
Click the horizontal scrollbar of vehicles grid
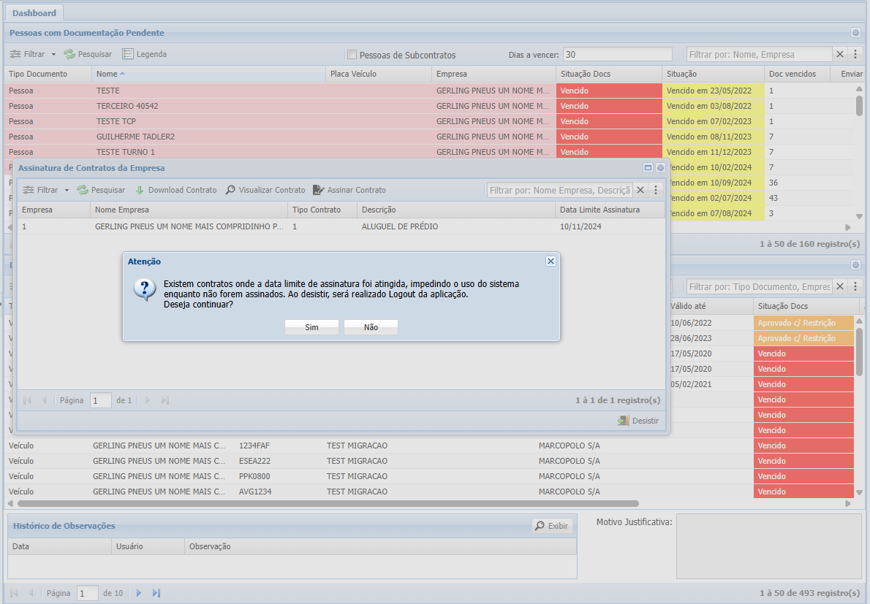pos(328,504)
